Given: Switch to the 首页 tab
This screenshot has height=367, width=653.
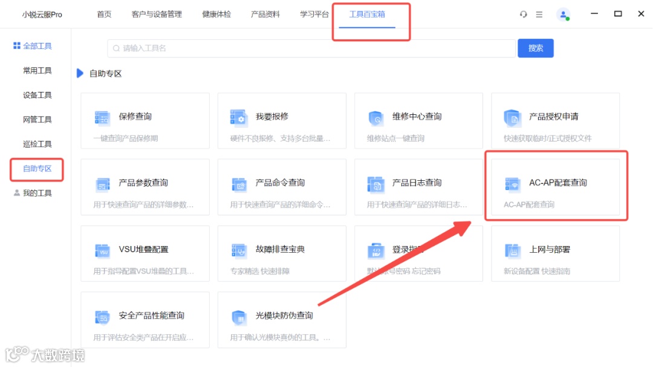Looking at the screenshot, I should coord(104,14).
